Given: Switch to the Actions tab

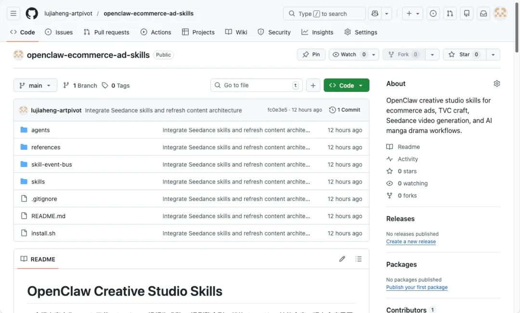Looking at the screenshot, I should point(156,32).
